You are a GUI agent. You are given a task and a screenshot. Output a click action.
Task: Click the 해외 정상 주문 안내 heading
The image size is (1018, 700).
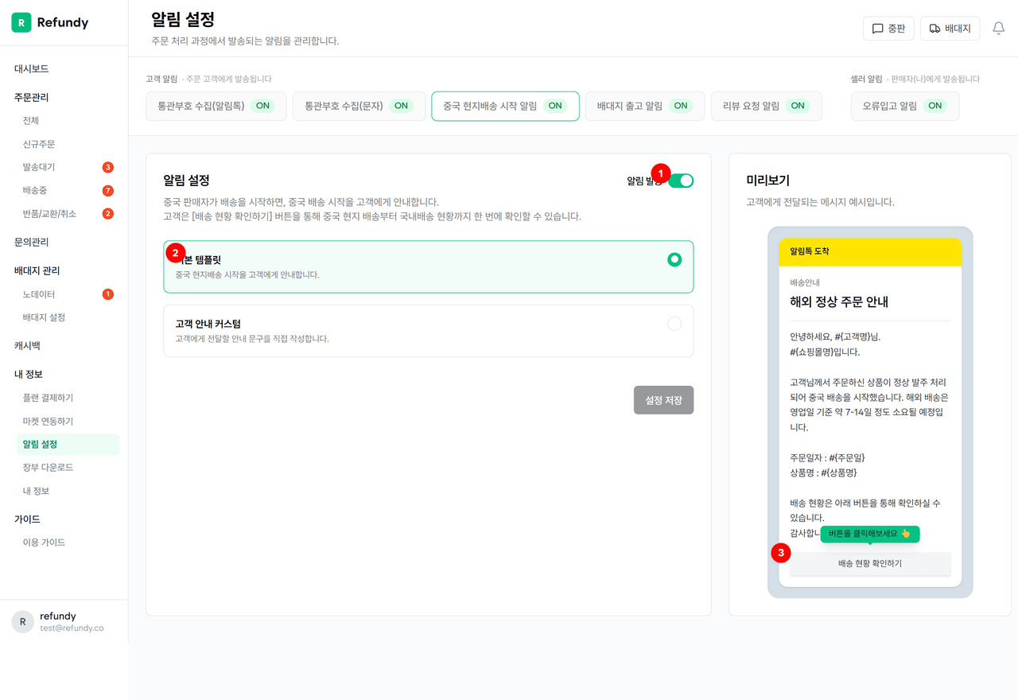(x=839, y=302)
